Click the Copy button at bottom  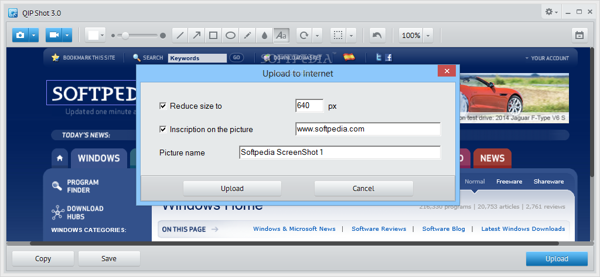click(43, 259)
